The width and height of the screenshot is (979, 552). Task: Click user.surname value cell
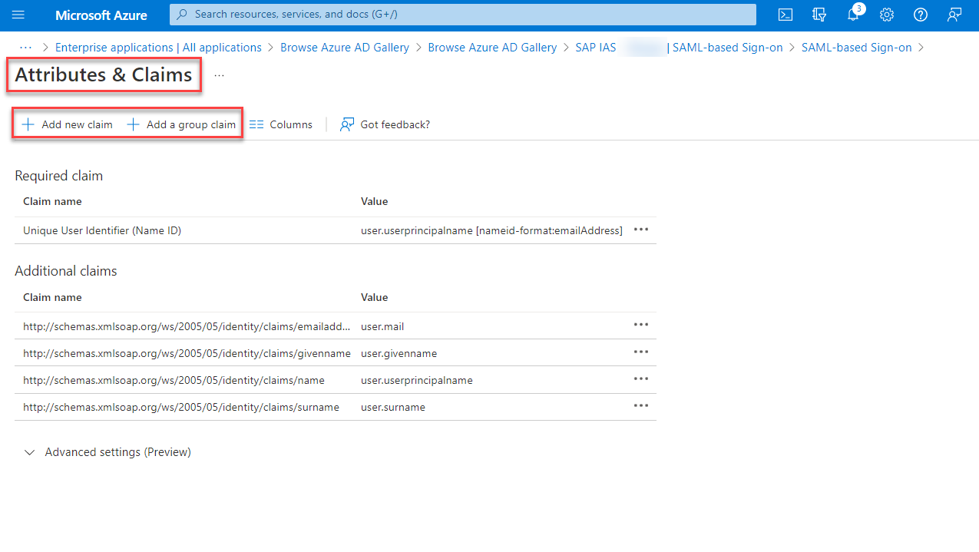coord(393,407)
